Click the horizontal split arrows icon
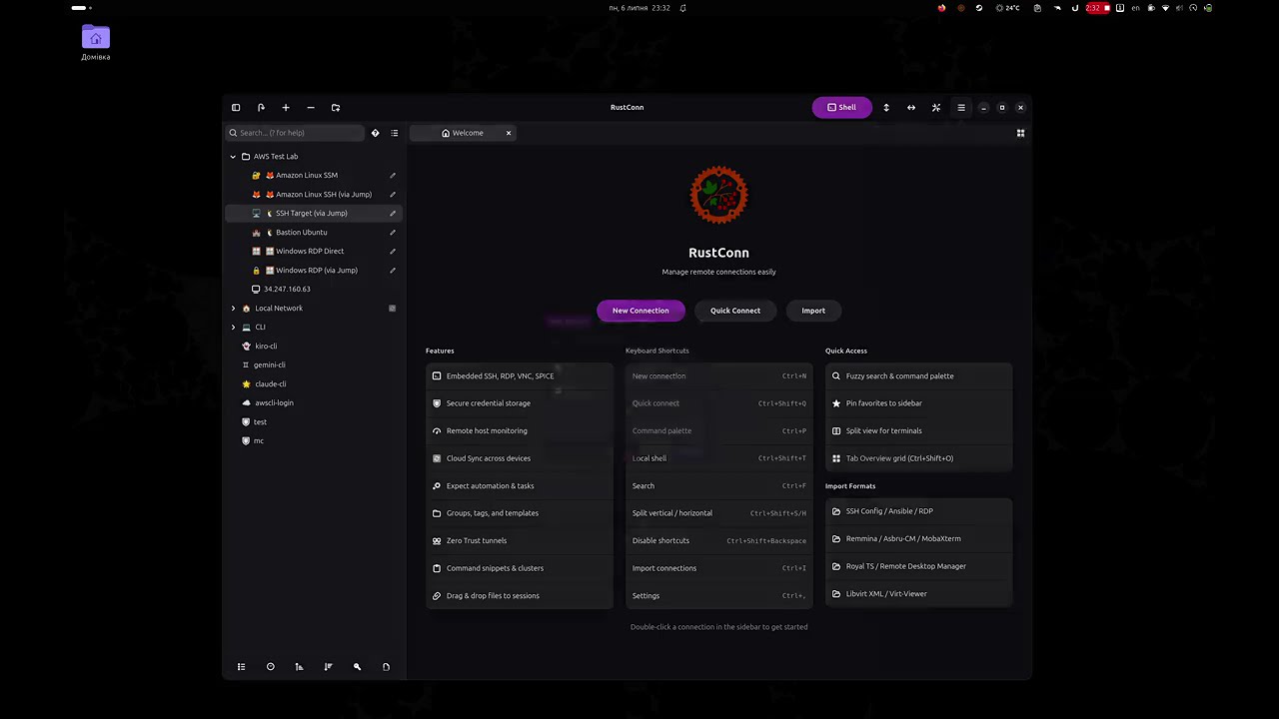The height and width of the screenshot is (719, 1279). (x=911, y=108)
